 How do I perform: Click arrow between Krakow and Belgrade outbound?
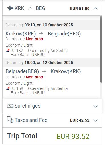[x=41, y=34]
